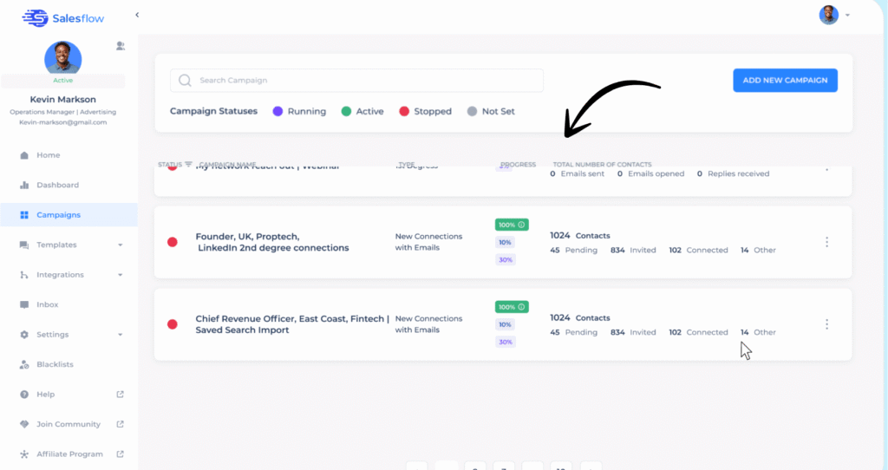Image resolution: width=888 pixels, height=470 pixels.
Task: Open the user avatar menu at top right
Action: click(833, 15)
